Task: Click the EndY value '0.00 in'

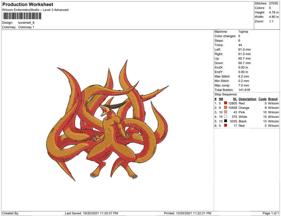Action: click(x=243, y=72)
